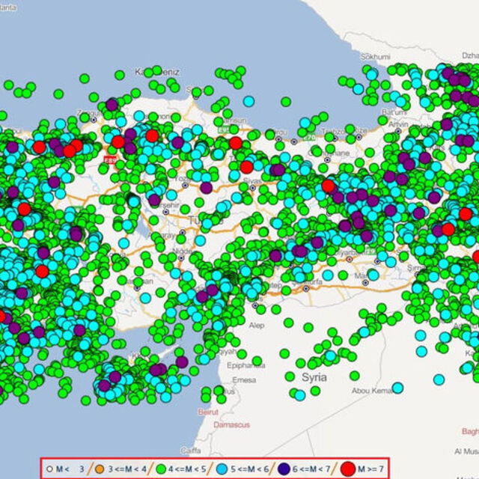Image resolution: width=479 pixels, height=479 pixels.
Task: Click the Syria country label
Action: pos(314,377)
